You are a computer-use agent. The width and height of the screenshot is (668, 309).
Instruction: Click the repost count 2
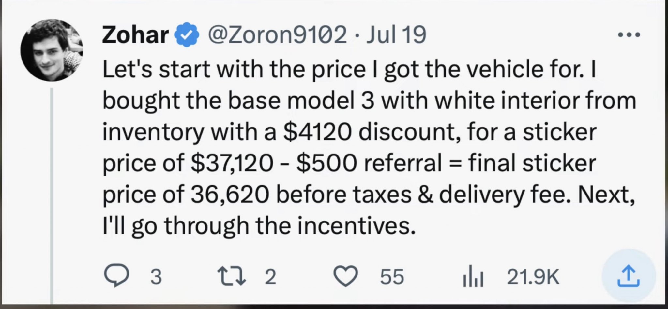(270, 277)
